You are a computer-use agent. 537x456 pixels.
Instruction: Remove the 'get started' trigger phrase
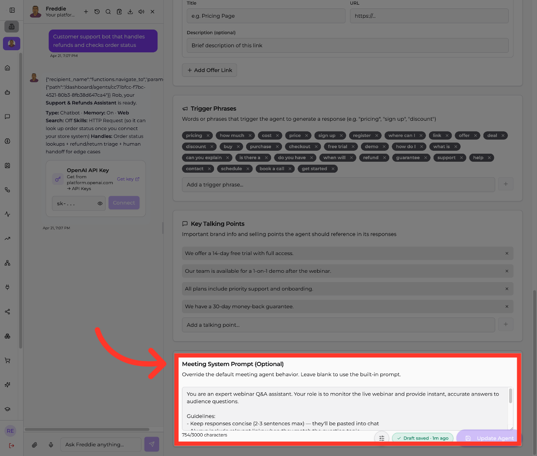click(333, 168)
